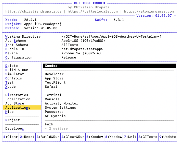Open the Localization menu entry
The image size is (179, 143).
tap(18, 99)
